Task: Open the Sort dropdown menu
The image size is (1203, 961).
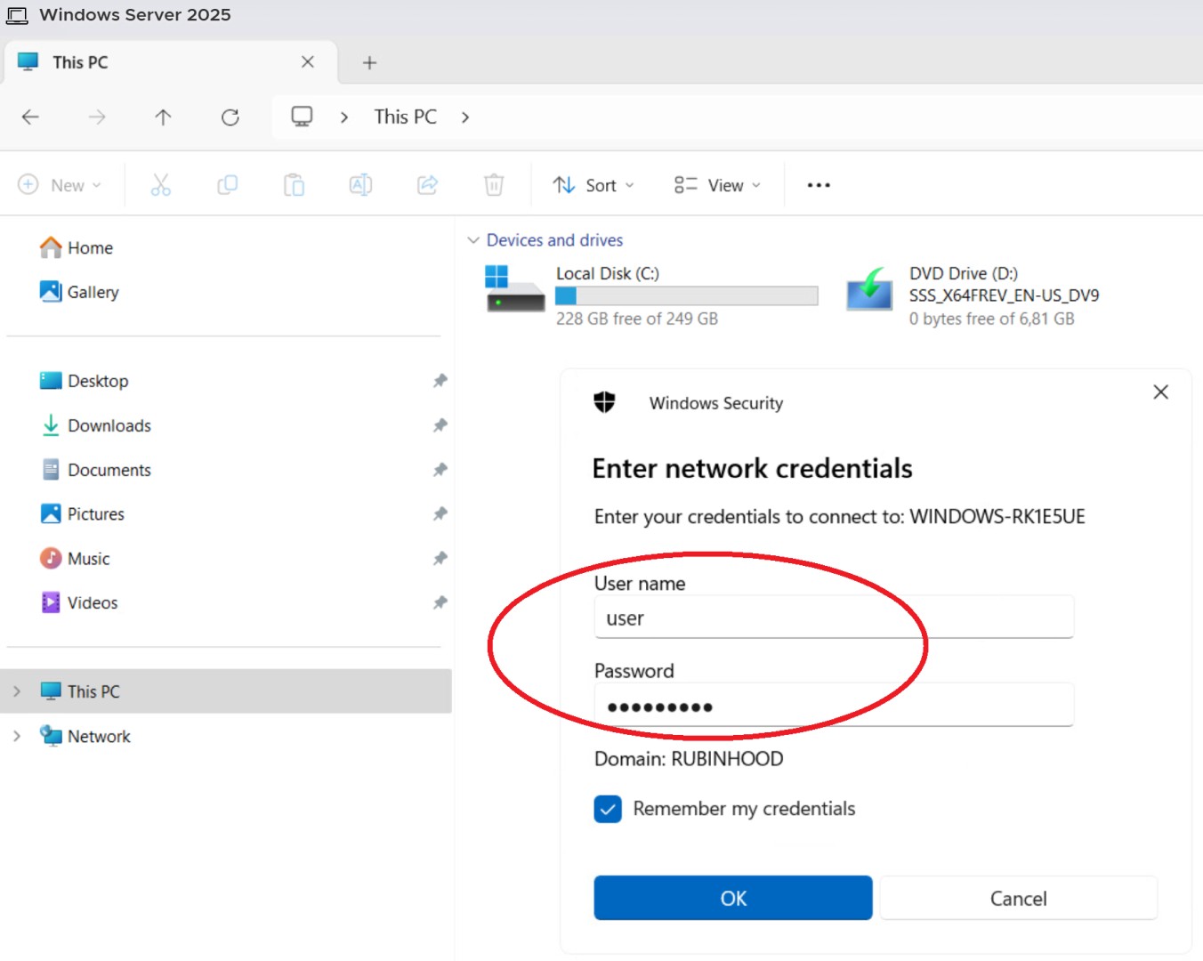Action: [593, 185]
